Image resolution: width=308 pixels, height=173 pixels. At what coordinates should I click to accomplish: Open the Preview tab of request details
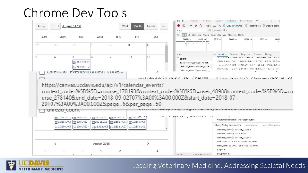click(234, 54)
